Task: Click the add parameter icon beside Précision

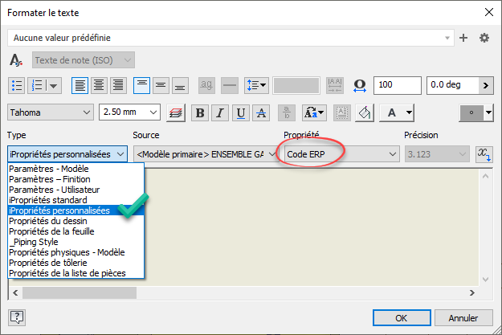Action: click(x=484, y=153)
